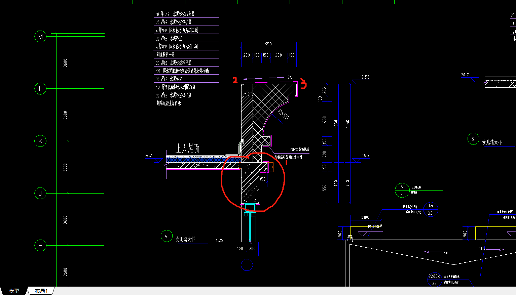Image resolution: width=516 pixels, height=295 pixels.
Task: Select grid axis bubble L
Action: coord(40,89)
